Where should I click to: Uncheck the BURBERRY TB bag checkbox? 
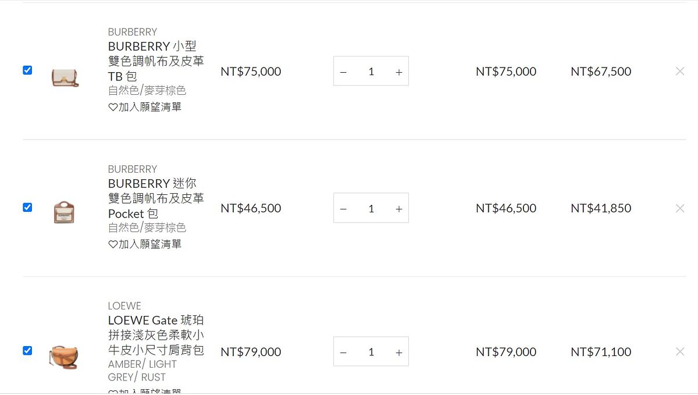click(x=27, y=70)
